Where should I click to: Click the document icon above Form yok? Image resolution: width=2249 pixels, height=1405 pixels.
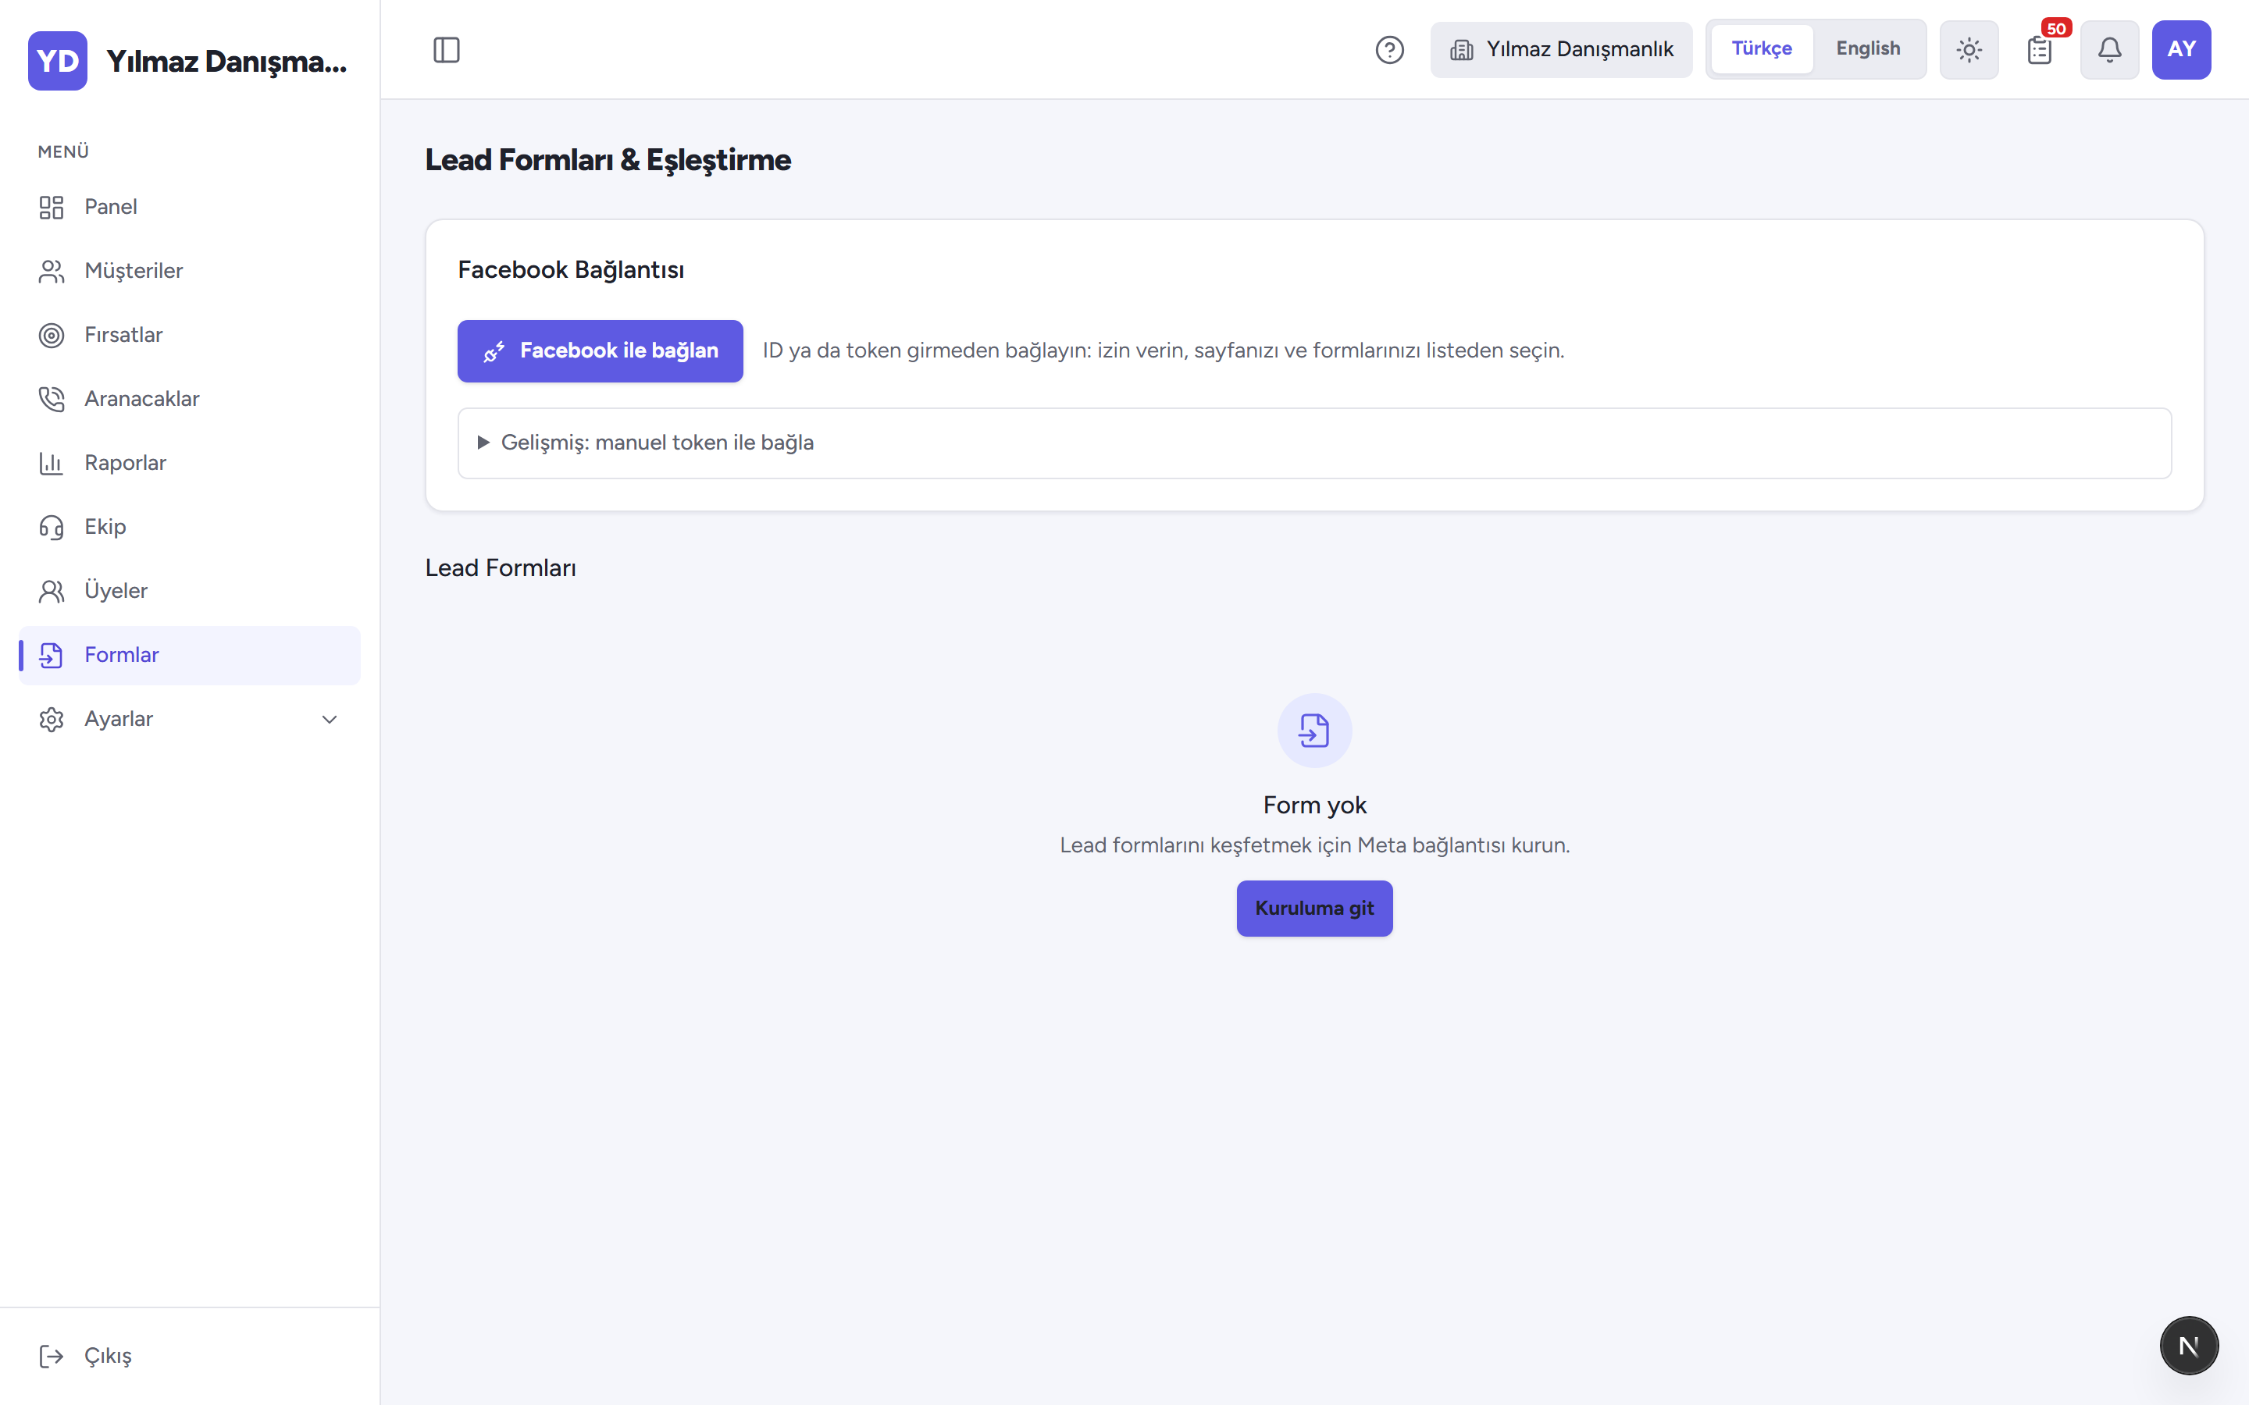click(x=1314, y=731)
